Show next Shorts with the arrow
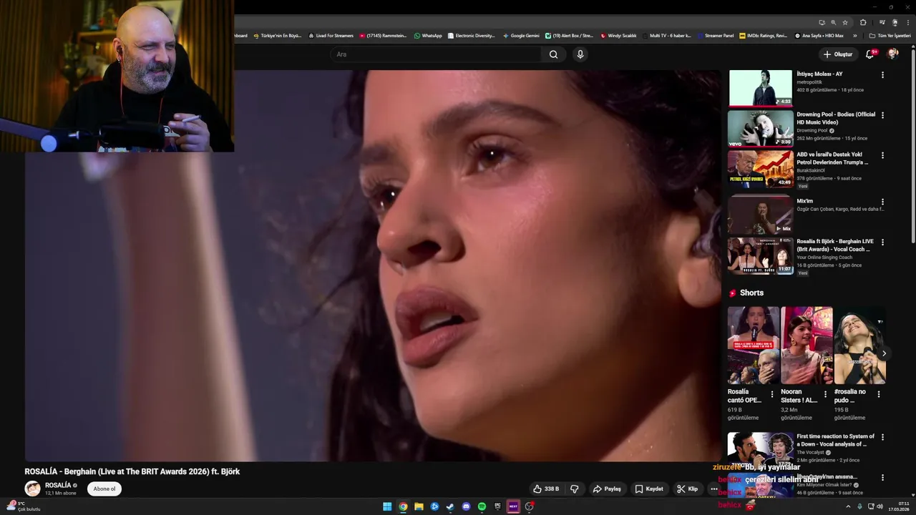 [x=884, y=353]
